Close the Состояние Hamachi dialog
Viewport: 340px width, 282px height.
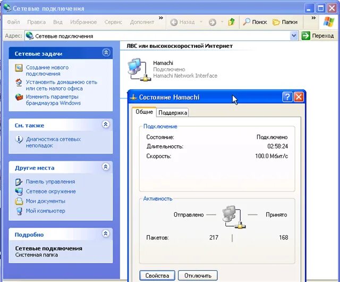299,97
